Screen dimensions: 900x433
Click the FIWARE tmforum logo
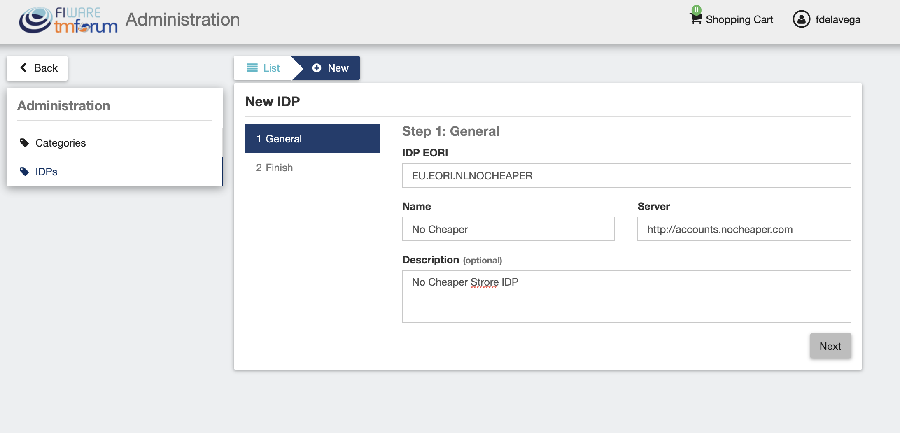pyautogui.click(x=68, y=20)
